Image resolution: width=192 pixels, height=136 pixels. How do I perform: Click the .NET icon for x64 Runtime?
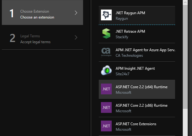point(106,89)
